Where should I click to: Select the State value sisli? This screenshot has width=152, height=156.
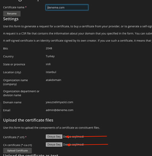pos(48,64)
